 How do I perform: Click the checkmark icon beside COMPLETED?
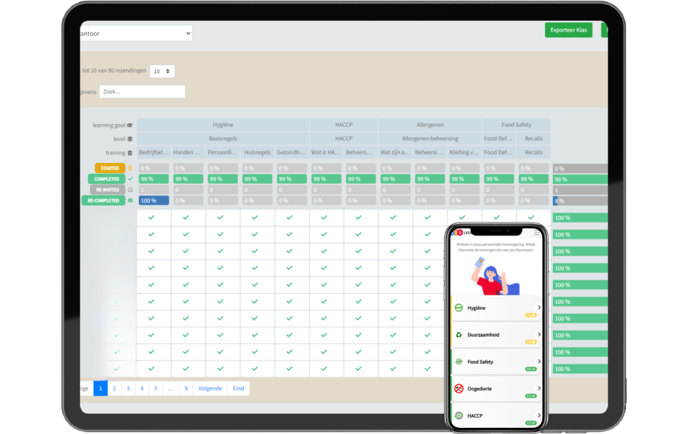[x=130, y=178]
